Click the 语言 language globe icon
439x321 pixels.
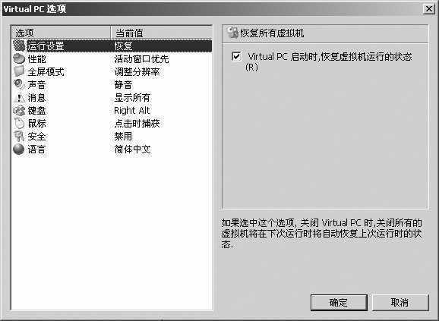click(x=19, y=149)
